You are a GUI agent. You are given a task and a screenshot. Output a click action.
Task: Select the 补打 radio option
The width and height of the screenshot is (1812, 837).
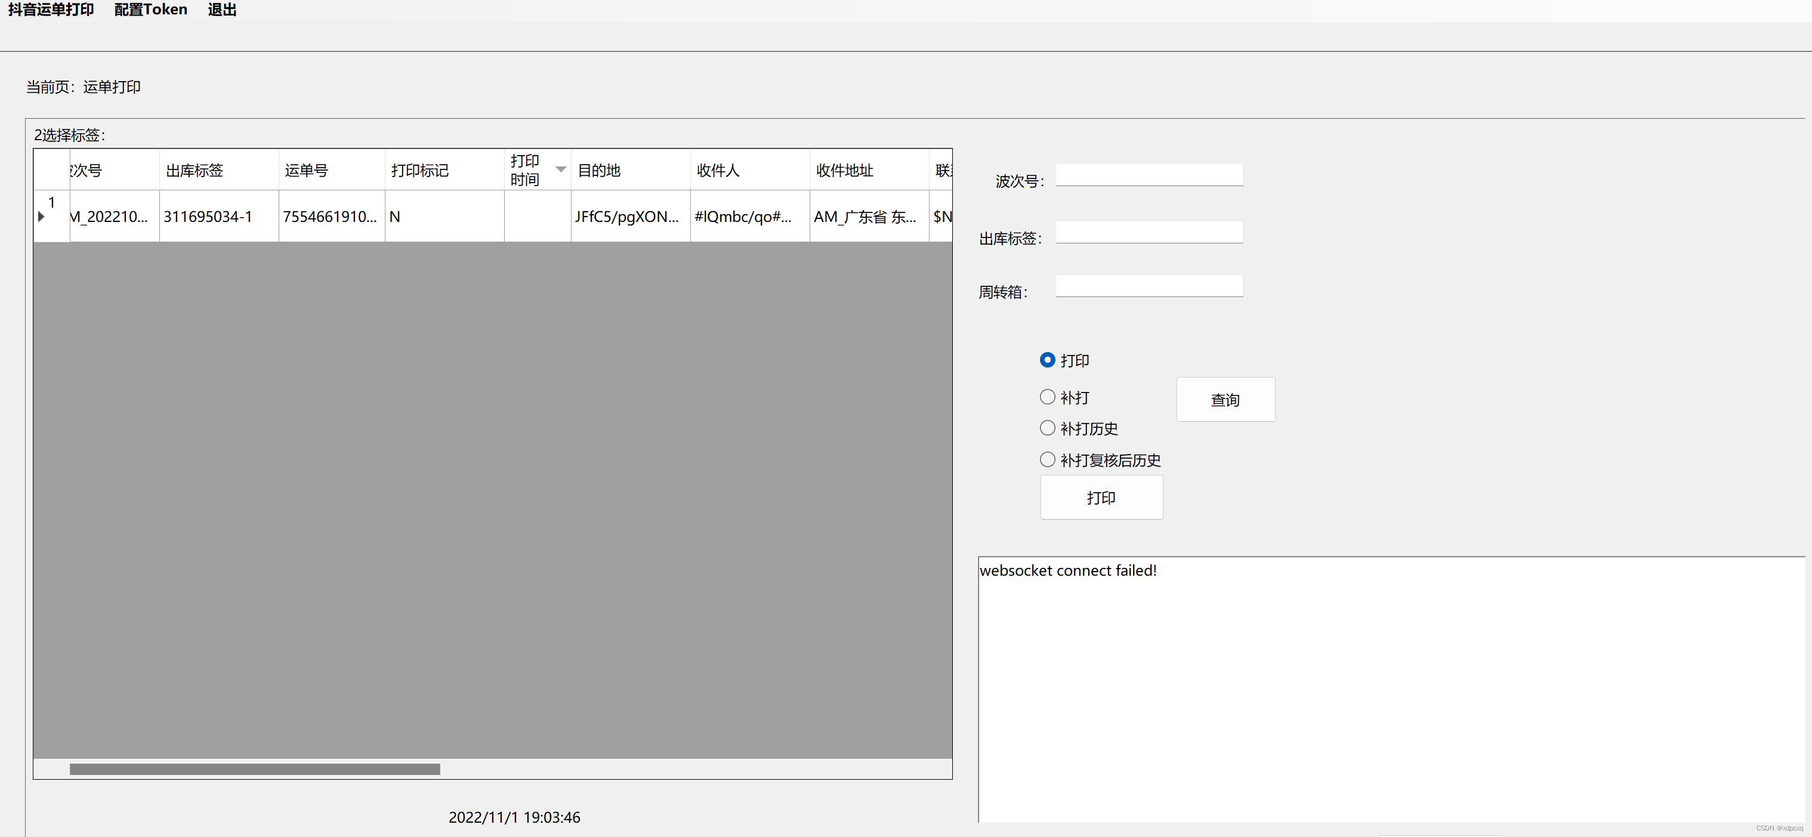coord(1047,397)
